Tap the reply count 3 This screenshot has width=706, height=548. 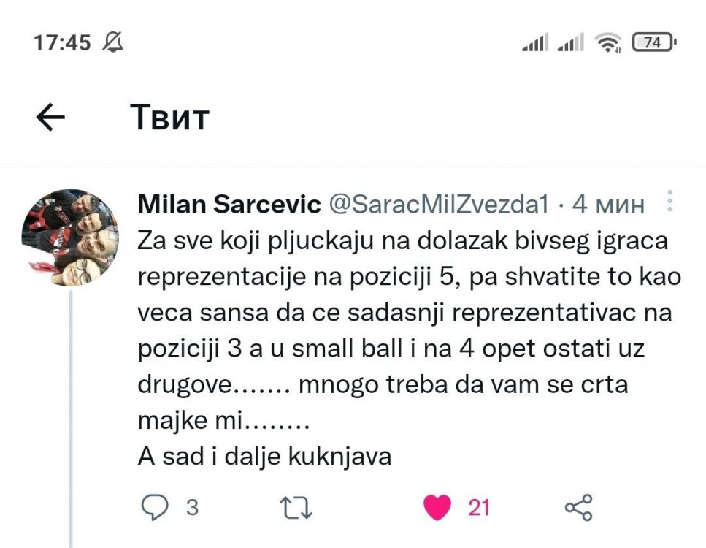(x=192, y=507)
